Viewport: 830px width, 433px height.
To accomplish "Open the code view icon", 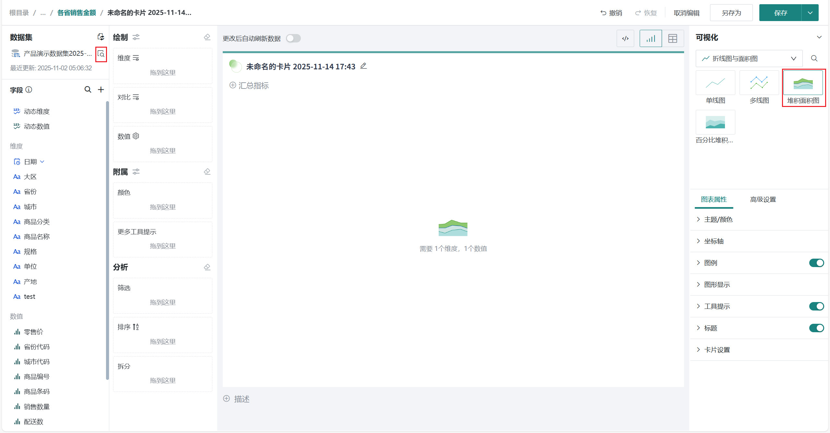I will tap(625, 39).
